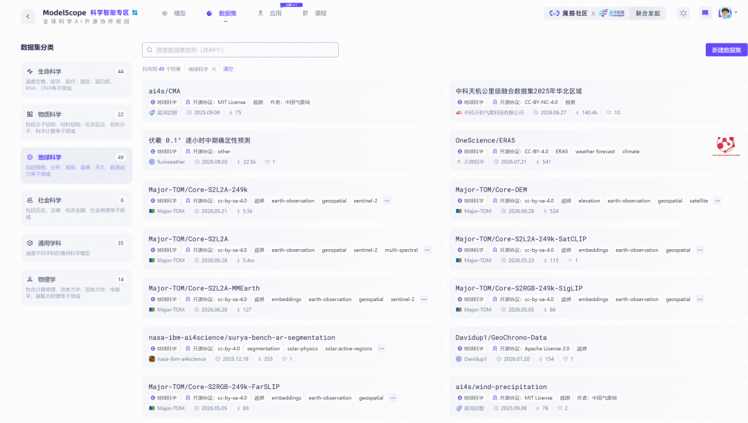Open the OneScience/ERA5 dataset
The image size is (748, 423).
tap(485, 141)
